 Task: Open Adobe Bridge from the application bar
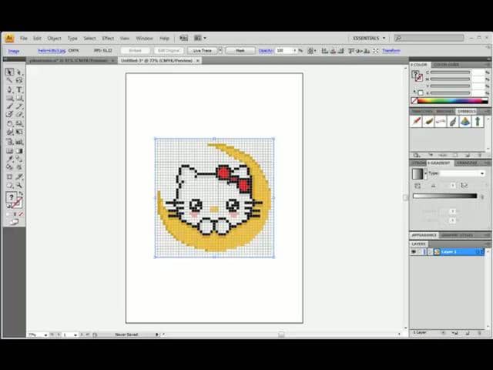point(183,38)
